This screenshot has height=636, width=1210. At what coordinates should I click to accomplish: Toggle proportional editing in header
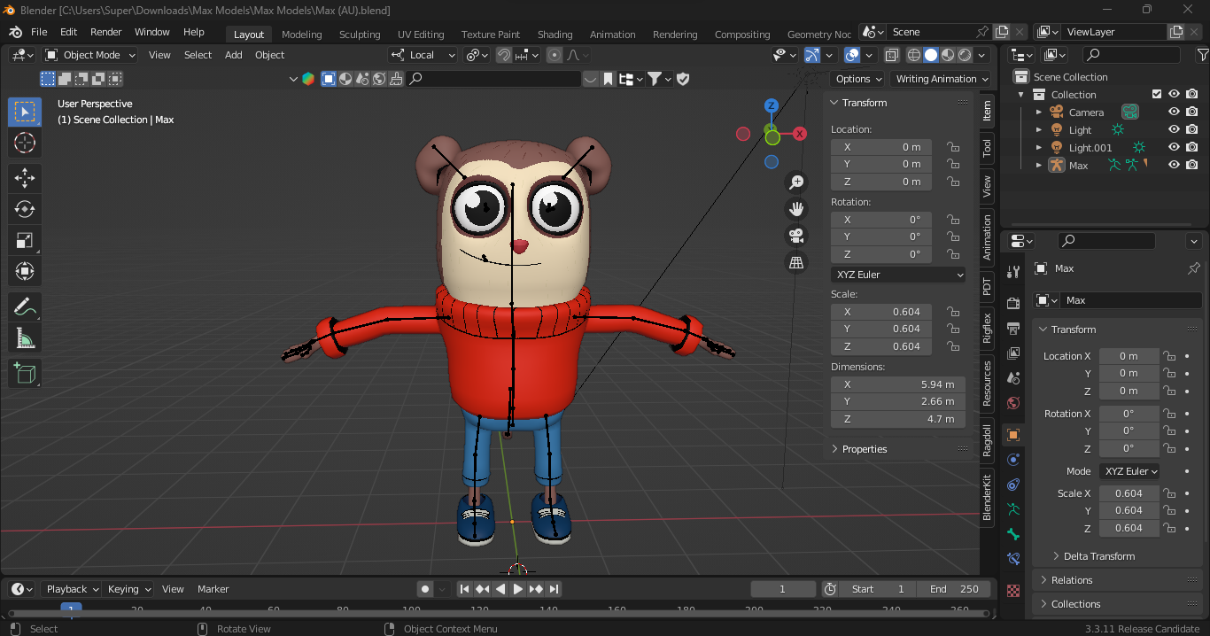[555, 55]
